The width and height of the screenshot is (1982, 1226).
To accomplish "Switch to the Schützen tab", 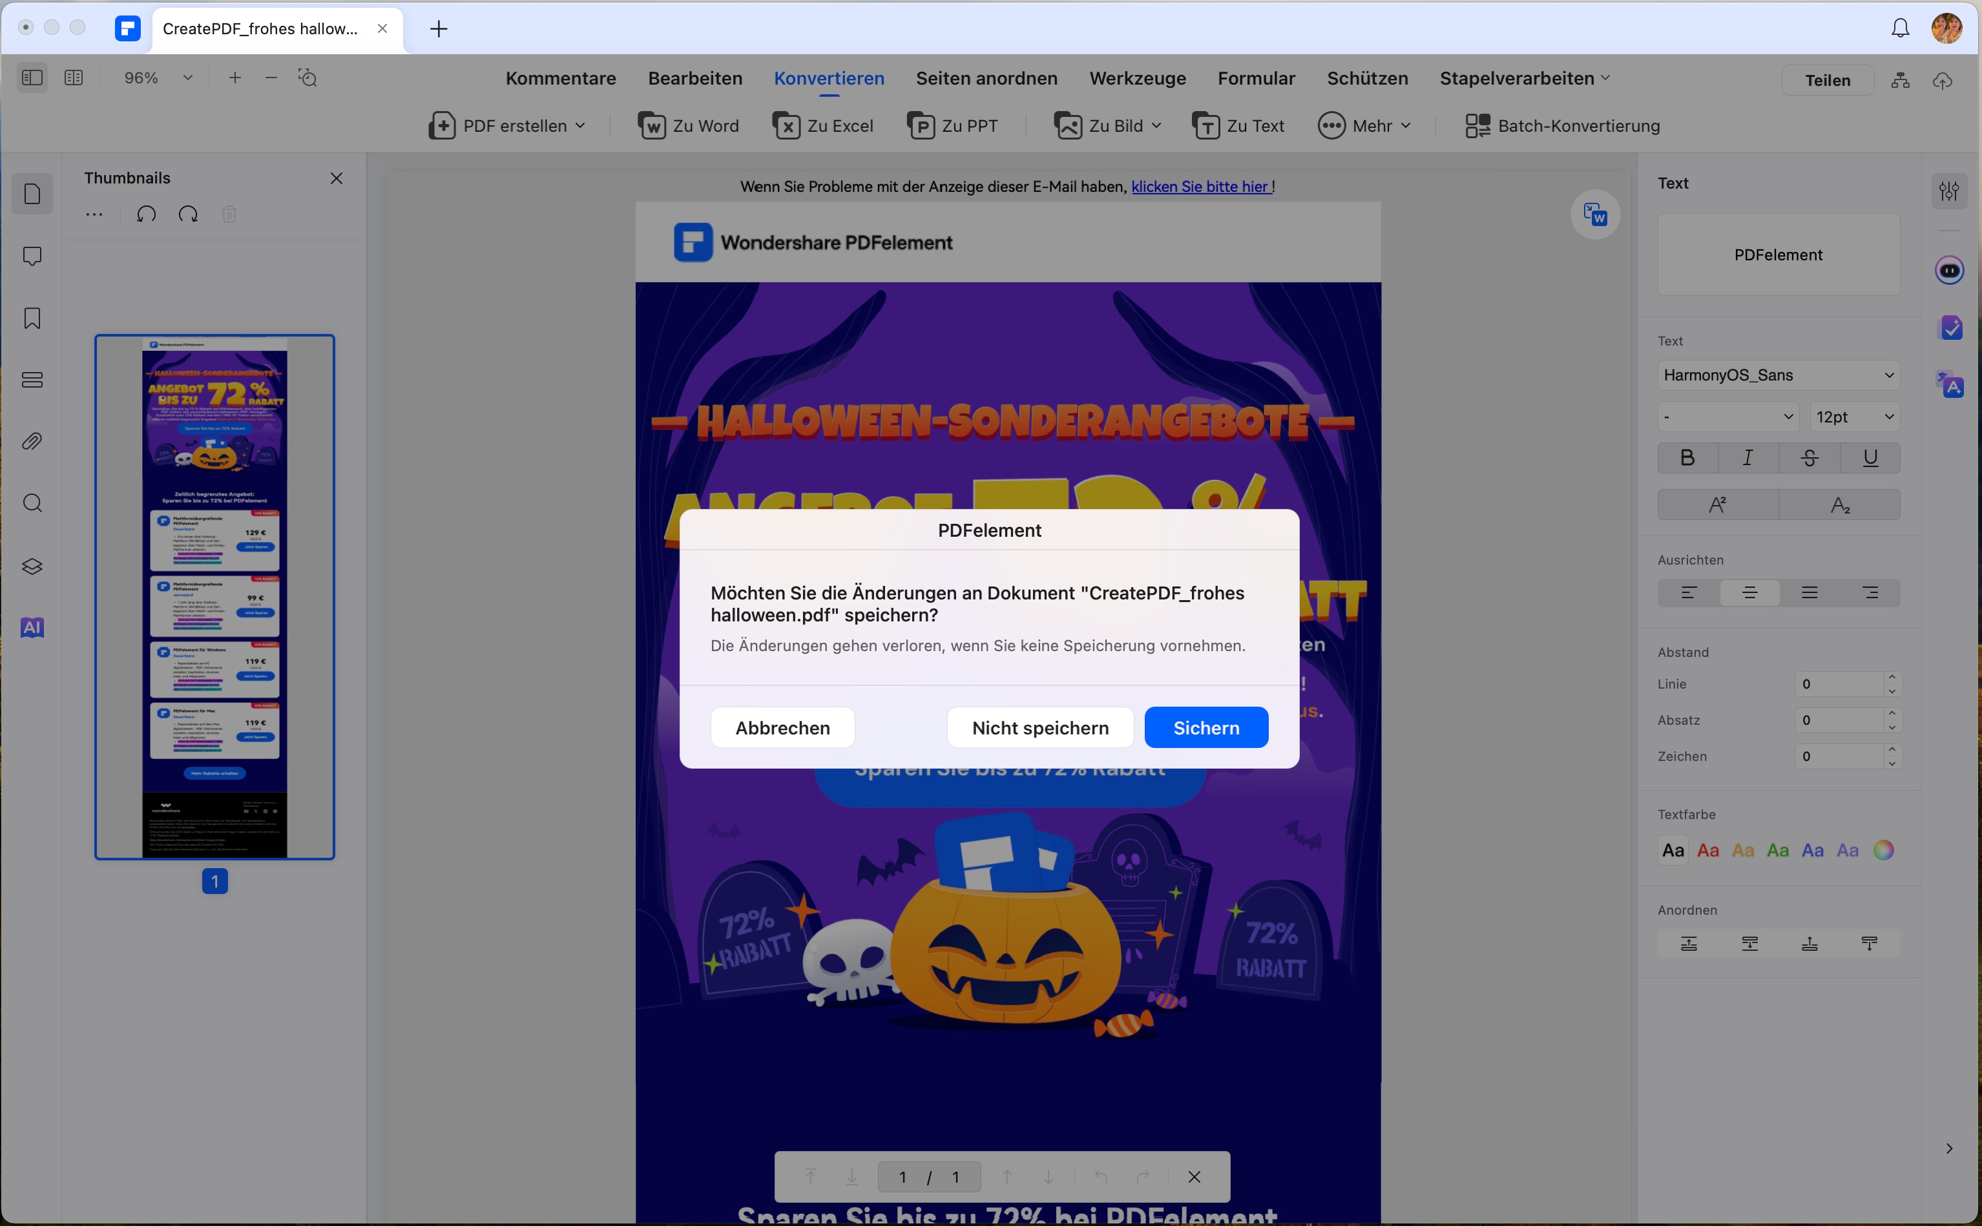I will coord(1367,79).
